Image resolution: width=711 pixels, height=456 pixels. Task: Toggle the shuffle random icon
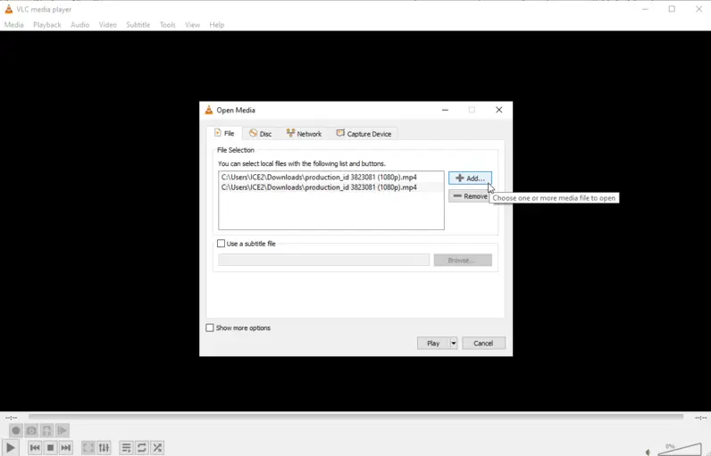click(157, 447)
